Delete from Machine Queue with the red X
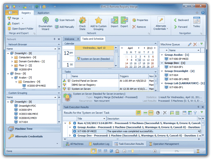211x159 pixels. (195, 44)
